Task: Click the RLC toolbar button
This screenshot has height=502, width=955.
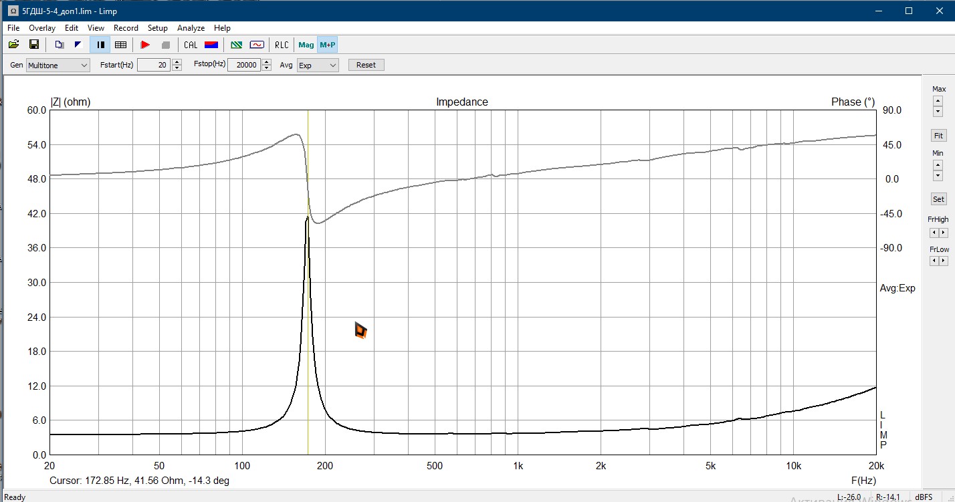Action: [x=282, y=45]
